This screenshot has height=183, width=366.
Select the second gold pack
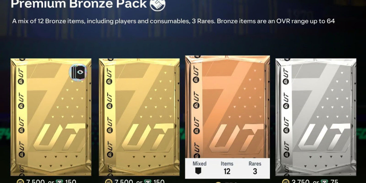click(139, 117)
